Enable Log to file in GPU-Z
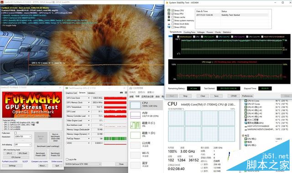The height and width of the screenshot is (173, 292). pyautogui.click(x=67, y=159)
